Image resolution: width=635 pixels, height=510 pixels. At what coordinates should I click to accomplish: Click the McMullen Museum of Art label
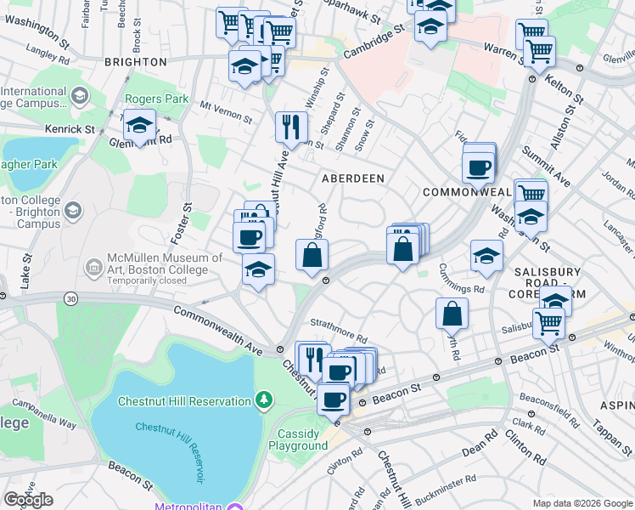165,268
